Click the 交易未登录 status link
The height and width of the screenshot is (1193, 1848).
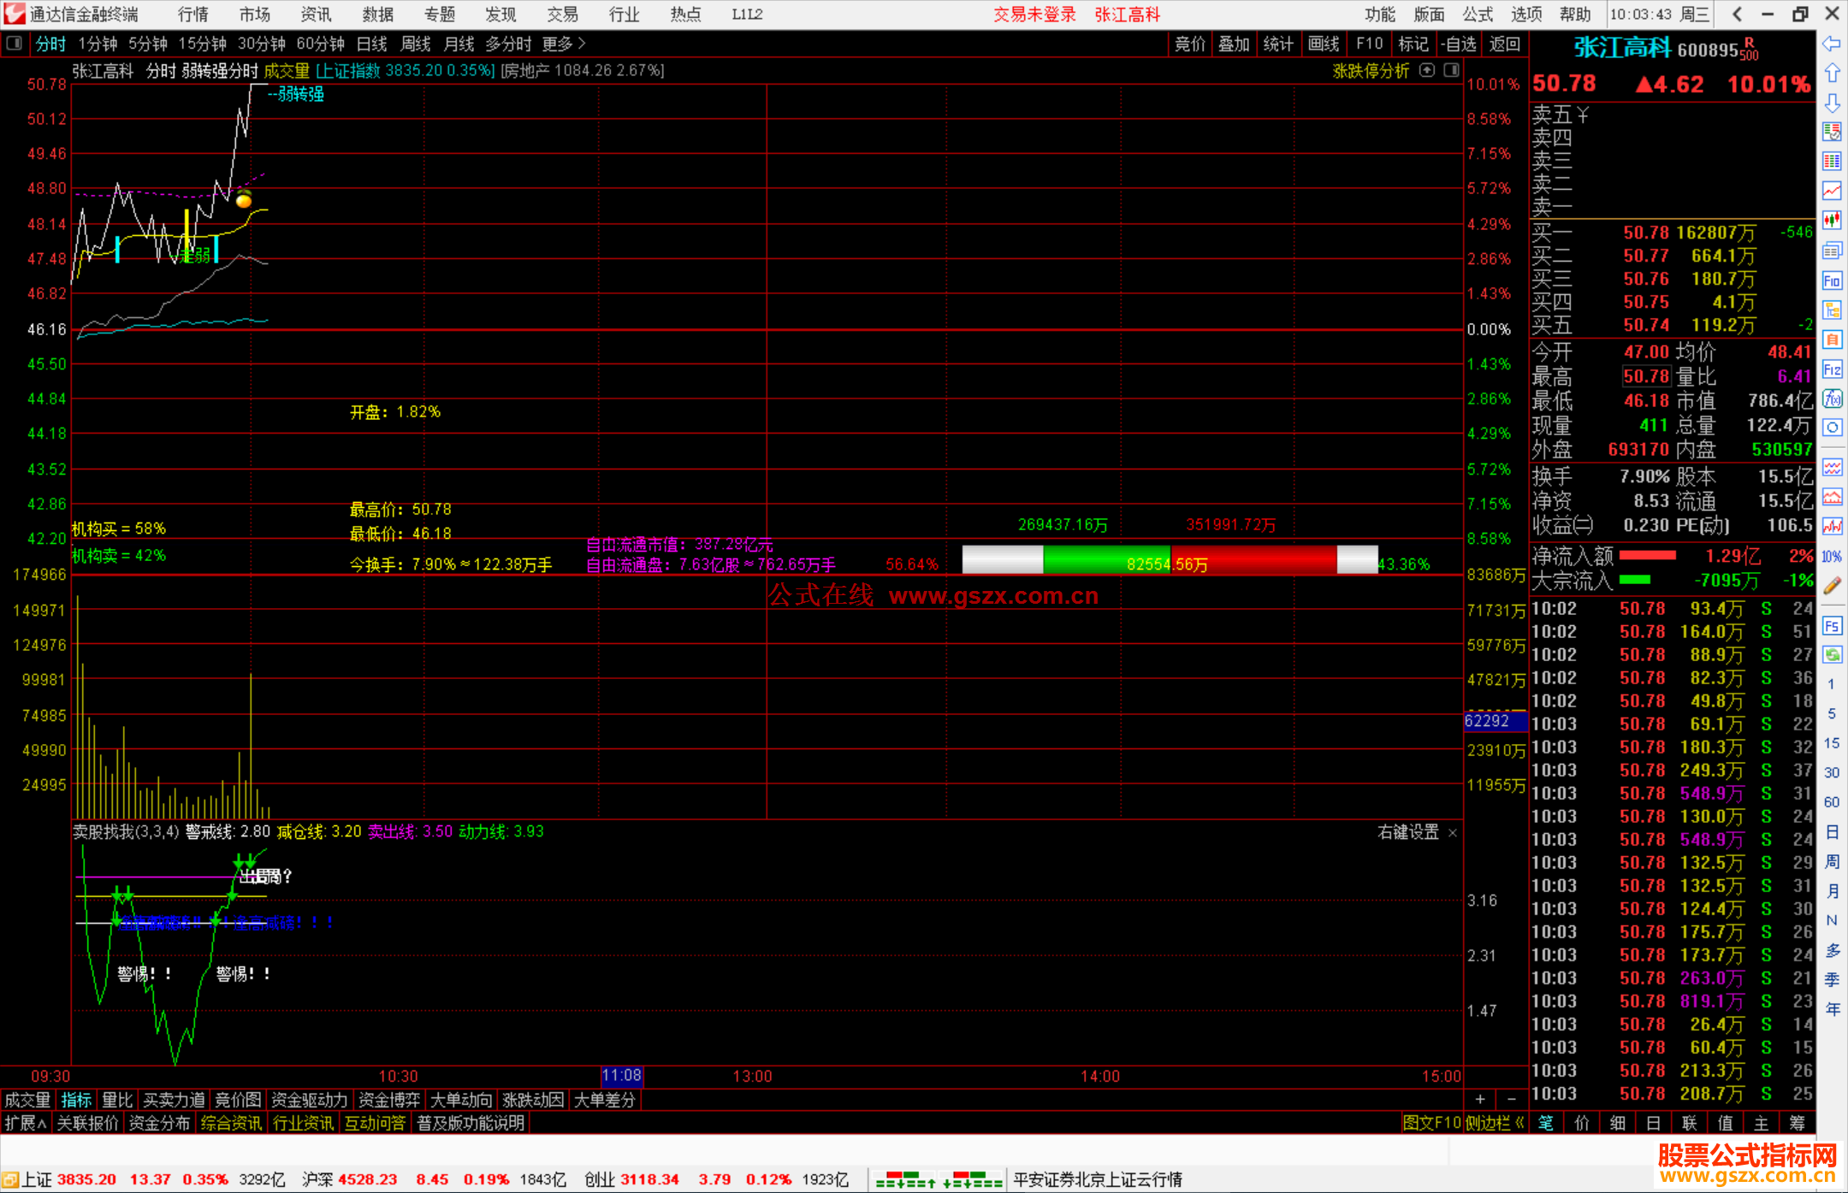point(1034,15)
